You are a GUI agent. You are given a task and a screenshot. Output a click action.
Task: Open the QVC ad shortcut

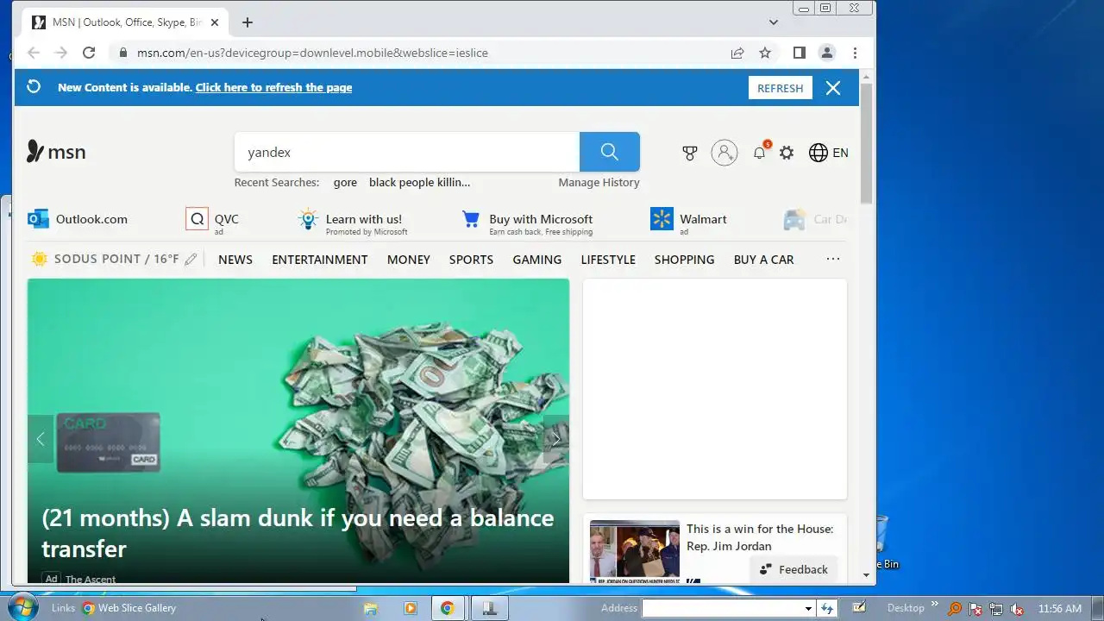point(213,221)
